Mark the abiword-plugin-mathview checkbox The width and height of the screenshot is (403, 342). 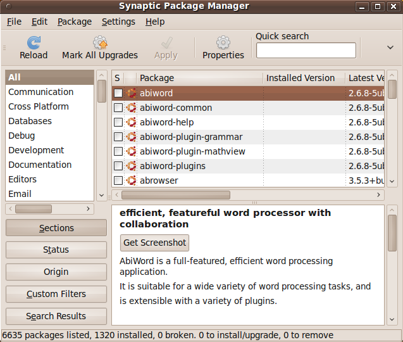click(x=118, y=151)
